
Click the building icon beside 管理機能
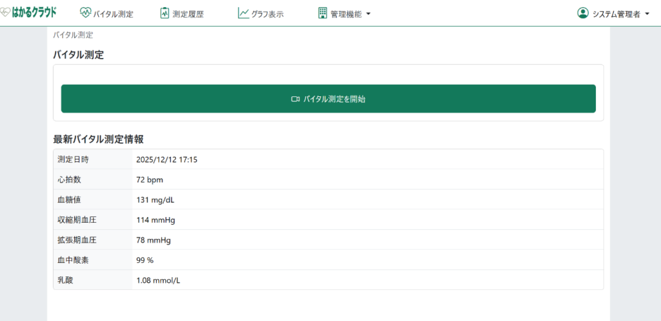(323, 13)
